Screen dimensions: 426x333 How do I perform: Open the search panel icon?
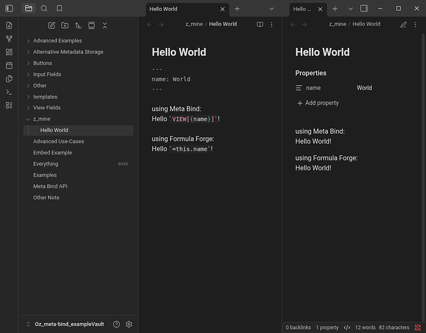point(44,9)
